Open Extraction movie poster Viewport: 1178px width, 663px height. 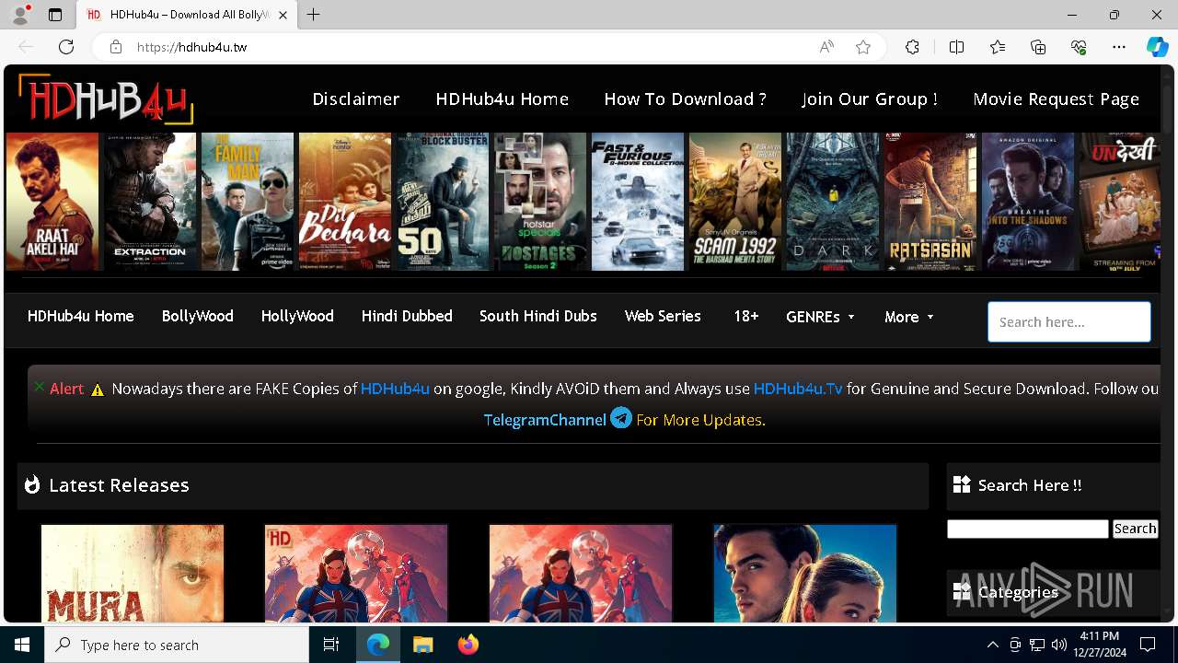pyautogui.click(x=150, y=202)
